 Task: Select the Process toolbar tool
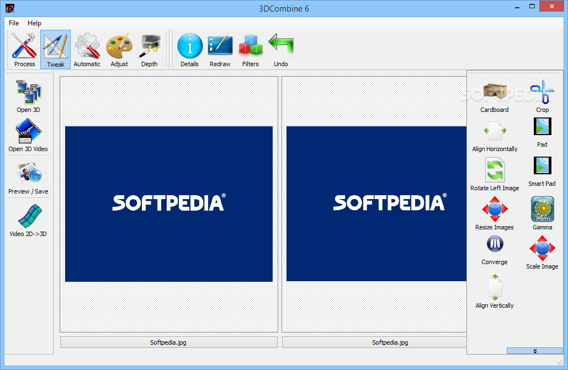pos(25,50)
